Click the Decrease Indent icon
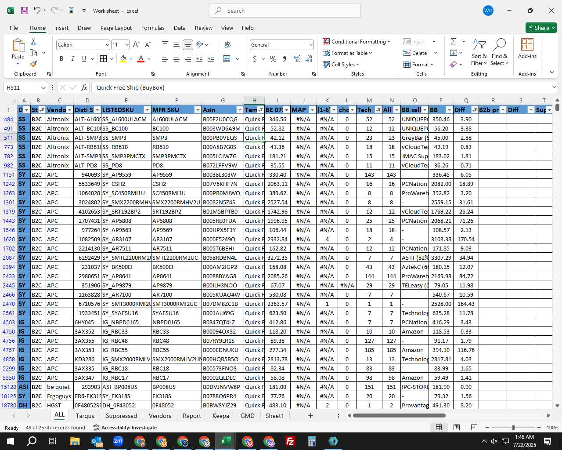562x450 pixels. [x=199, y=58]
